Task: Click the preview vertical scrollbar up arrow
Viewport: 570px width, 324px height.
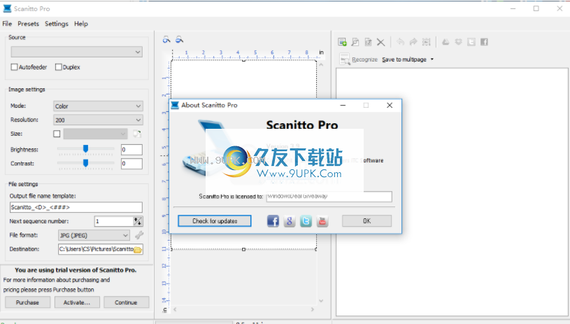Action: [x=321, y=64]
